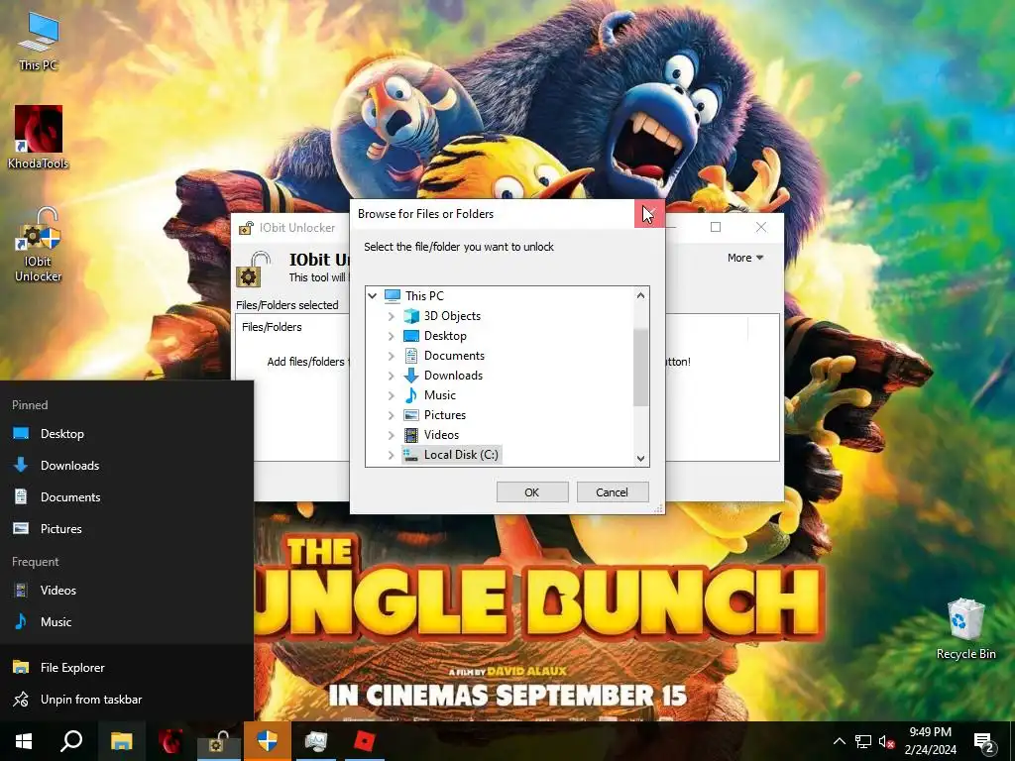Viewport: 1015px width, 761px height.
Task: Expand the Desktop tree node
Action: pos(391,336)
